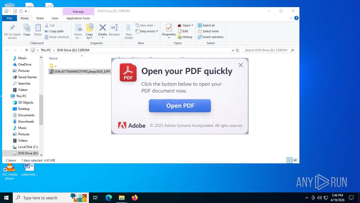Select DVD Drive (D:) in the navigation pane
This screenshot has height=203, width=360.
click(x=28, y=153)
